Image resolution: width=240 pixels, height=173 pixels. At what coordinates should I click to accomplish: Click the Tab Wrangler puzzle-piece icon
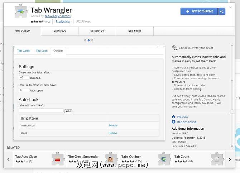click(x=21, y=11)
